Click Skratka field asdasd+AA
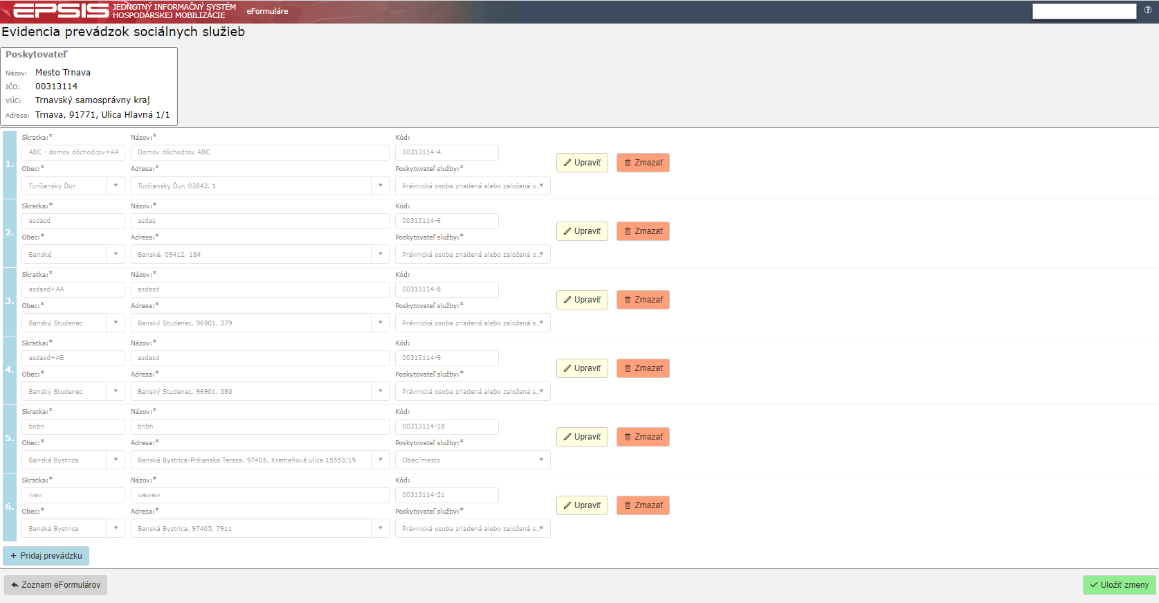The image size is (1159, 603). click(x=73, y=289)
